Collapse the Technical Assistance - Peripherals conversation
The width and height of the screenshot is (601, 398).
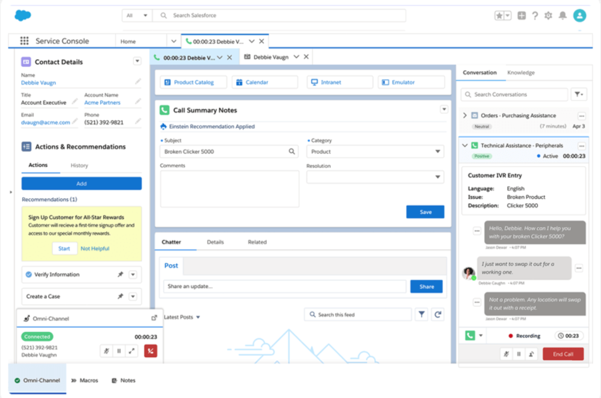pos(465,145)
